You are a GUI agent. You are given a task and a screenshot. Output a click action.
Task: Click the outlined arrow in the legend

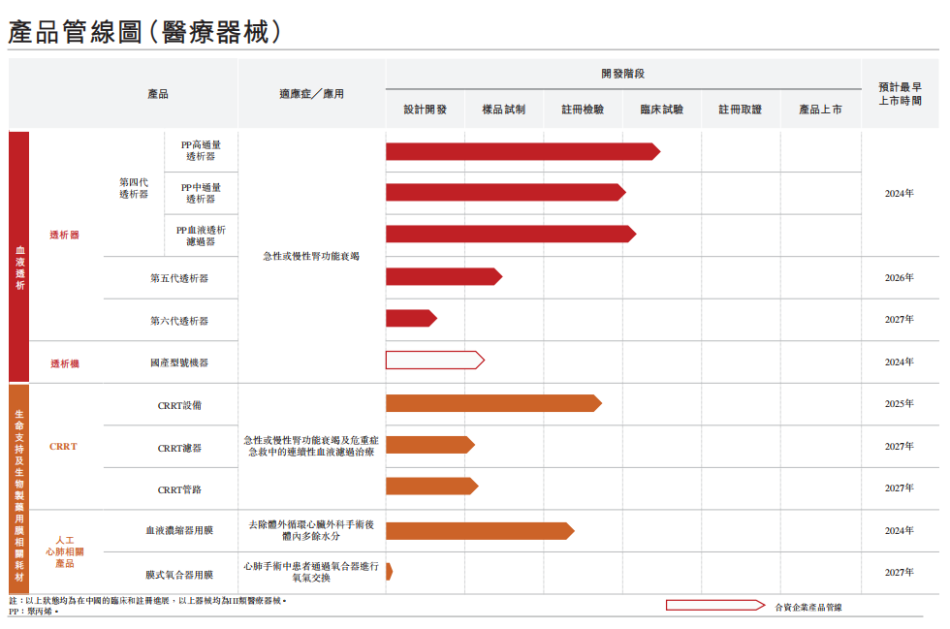715,606
